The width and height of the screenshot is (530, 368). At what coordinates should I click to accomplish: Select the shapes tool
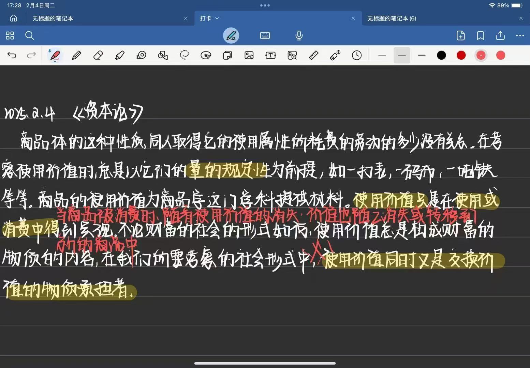pos(163,55)
